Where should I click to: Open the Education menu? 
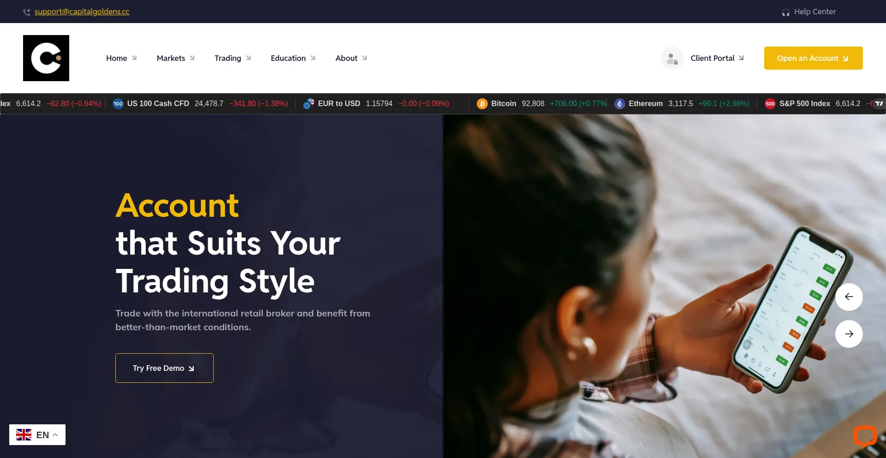point(293,58)
